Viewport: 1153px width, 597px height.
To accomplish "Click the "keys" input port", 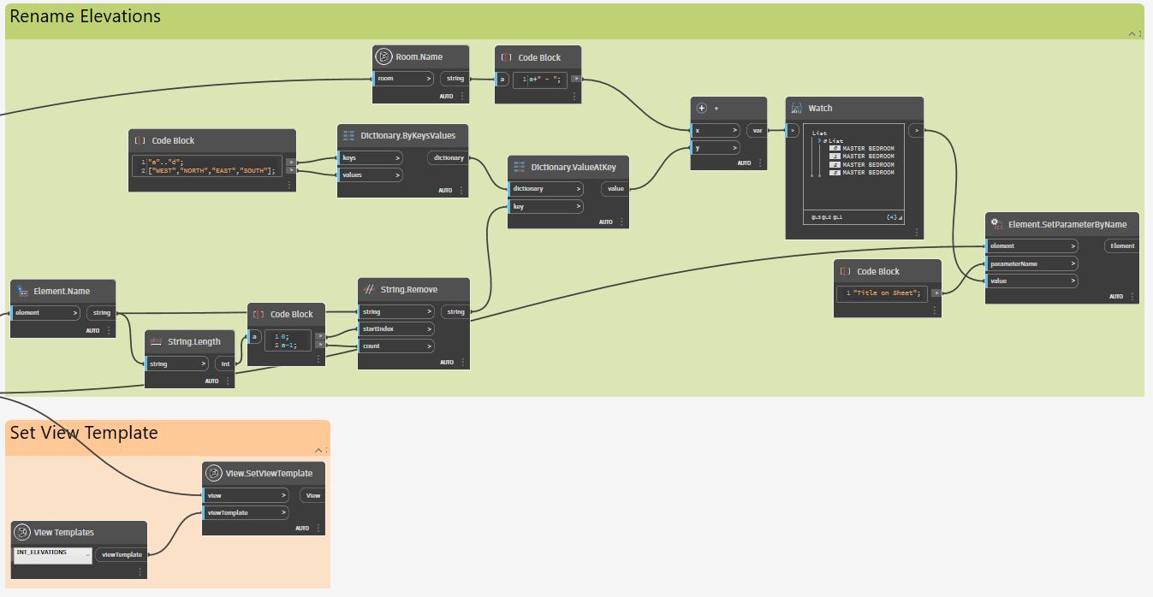I will click(x=370, y=157).
